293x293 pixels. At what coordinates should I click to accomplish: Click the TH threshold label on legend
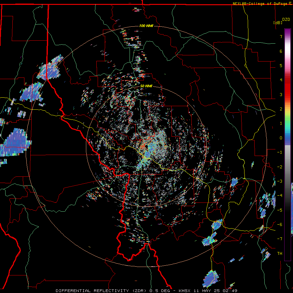coord(280,254)
